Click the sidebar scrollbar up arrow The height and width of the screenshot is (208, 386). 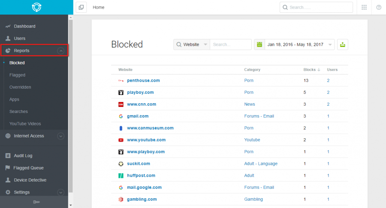71,18
